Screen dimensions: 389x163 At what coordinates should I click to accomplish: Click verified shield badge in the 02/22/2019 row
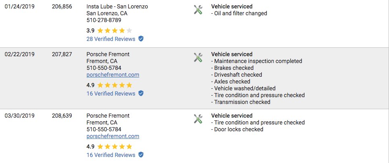[x=141, y=94]
